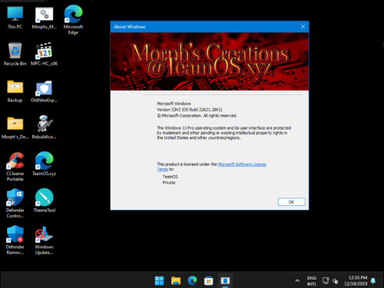Viewport: 384px width, 288px height.
Task: Click the 'Microsoft Windows' text line
Action: pyautogui.click(x=174, y=104)
